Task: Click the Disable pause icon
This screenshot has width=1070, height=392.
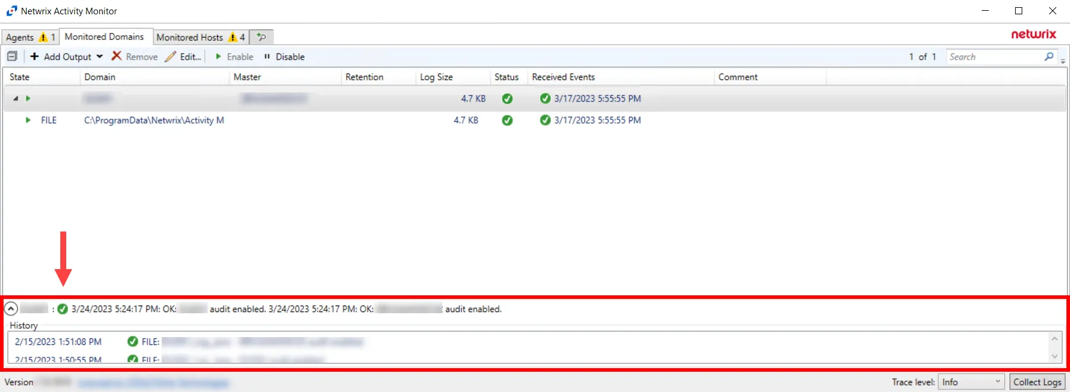Action: (x=267, y=57)
